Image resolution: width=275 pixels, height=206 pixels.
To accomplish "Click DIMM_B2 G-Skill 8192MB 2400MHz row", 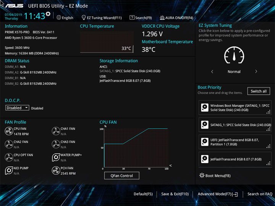I will tap(31, 84).
